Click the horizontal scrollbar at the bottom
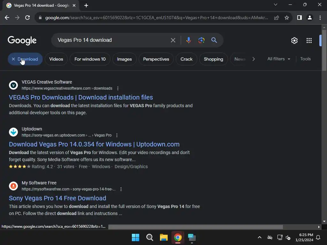Screen dimensions: 327x245 point(196,227)
